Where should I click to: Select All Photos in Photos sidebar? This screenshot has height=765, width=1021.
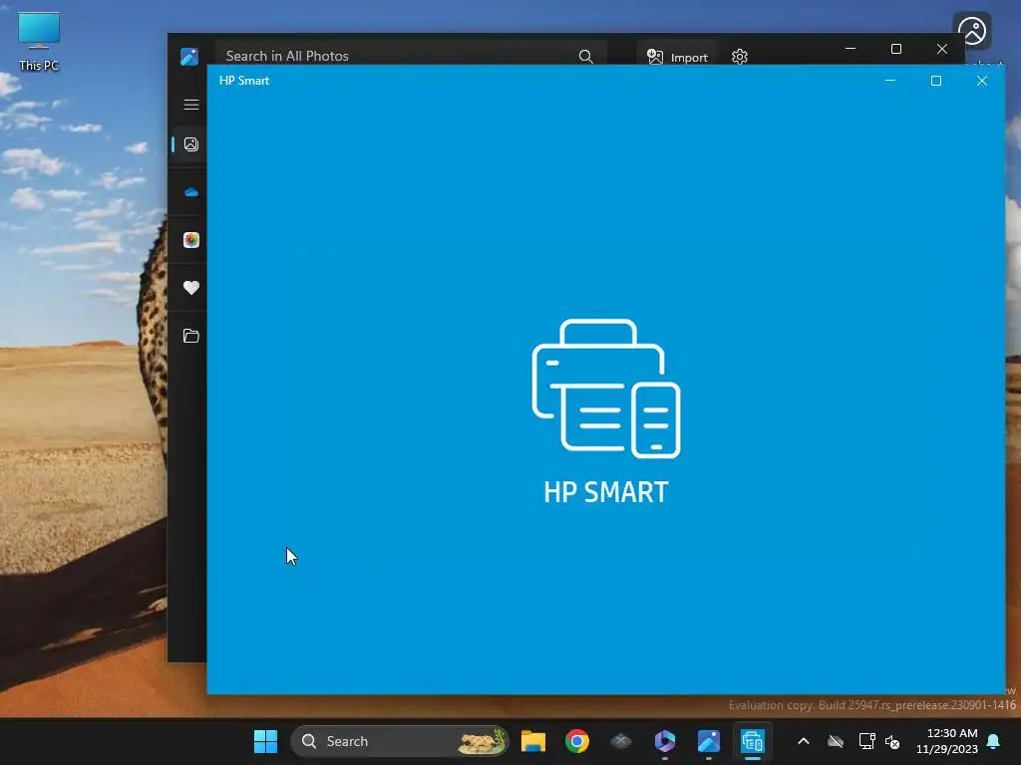pos(190,144)
